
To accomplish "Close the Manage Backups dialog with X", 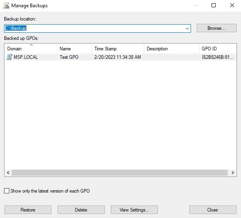I will click(x=232, y=5).
